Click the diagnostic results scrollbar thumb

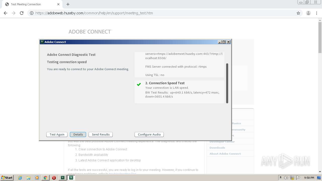tap(227, 83)
